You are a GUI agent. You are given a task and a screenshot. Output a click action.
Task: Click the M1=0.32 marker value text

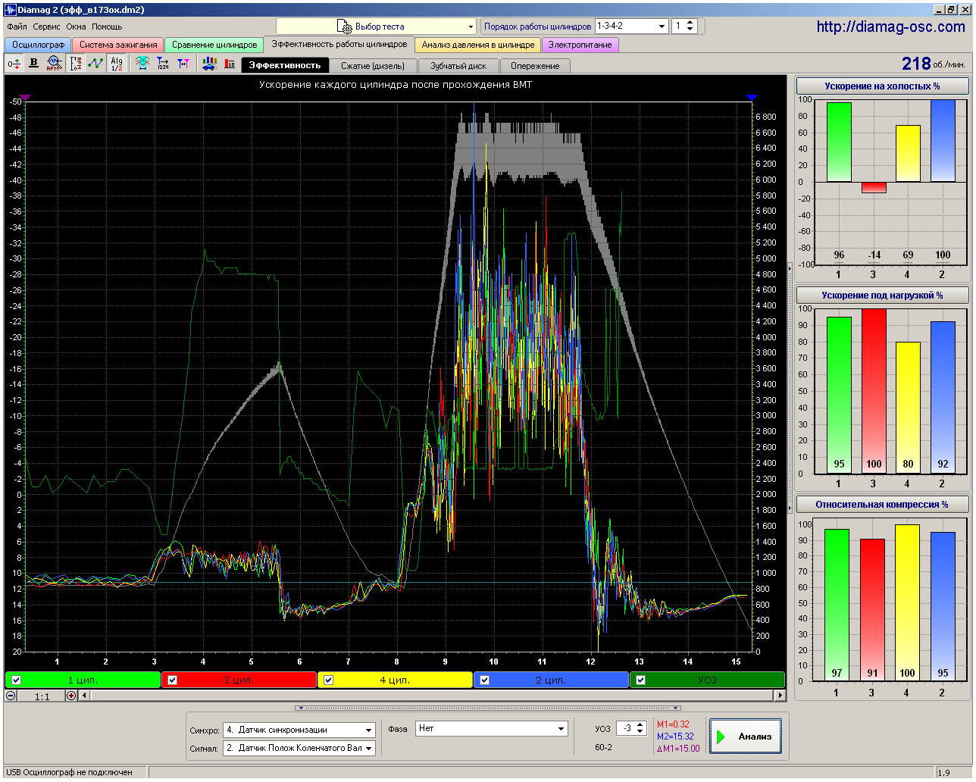[674, 724]
